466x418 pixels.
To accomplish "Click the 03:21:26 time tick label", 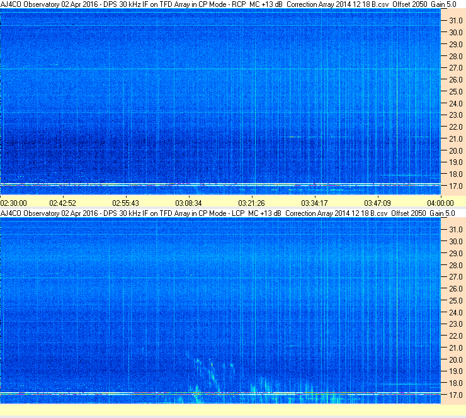I will pyautogui.click(x=251, y=203).
